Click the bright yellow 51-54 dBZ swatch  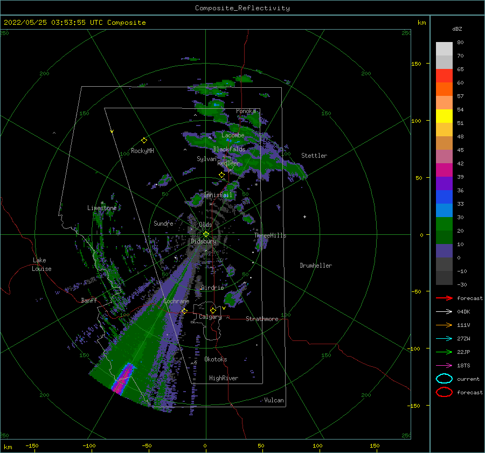[444, 116]
